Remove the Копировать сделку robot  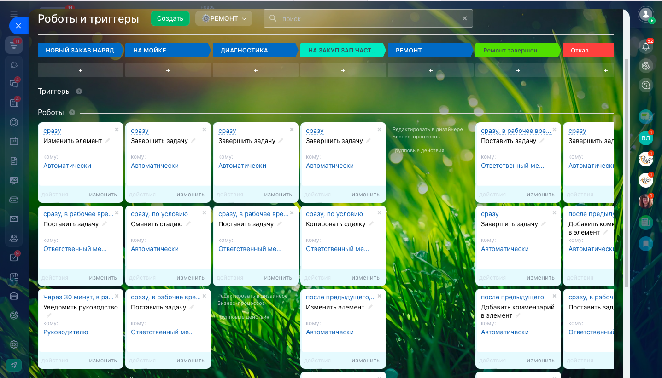point(379,213)
